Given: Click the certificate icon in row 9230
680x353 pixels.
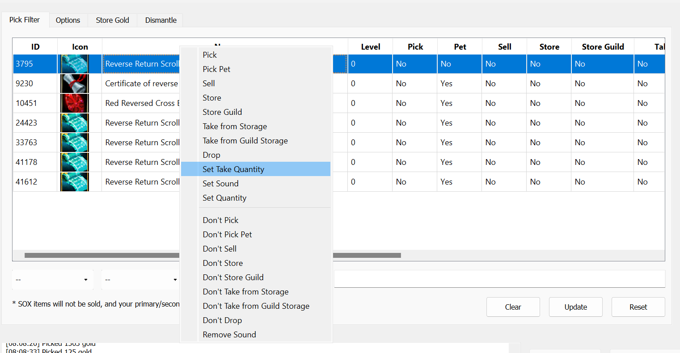Looking at the screenshot, I should [x=75, y=84].
